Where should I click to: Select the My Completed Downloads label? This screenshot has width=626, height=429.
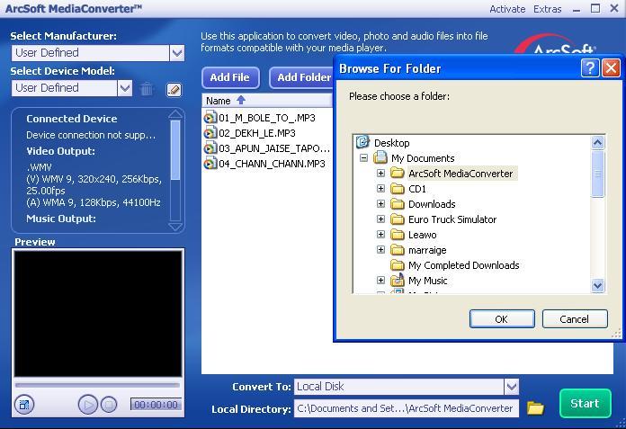(463, 265)
